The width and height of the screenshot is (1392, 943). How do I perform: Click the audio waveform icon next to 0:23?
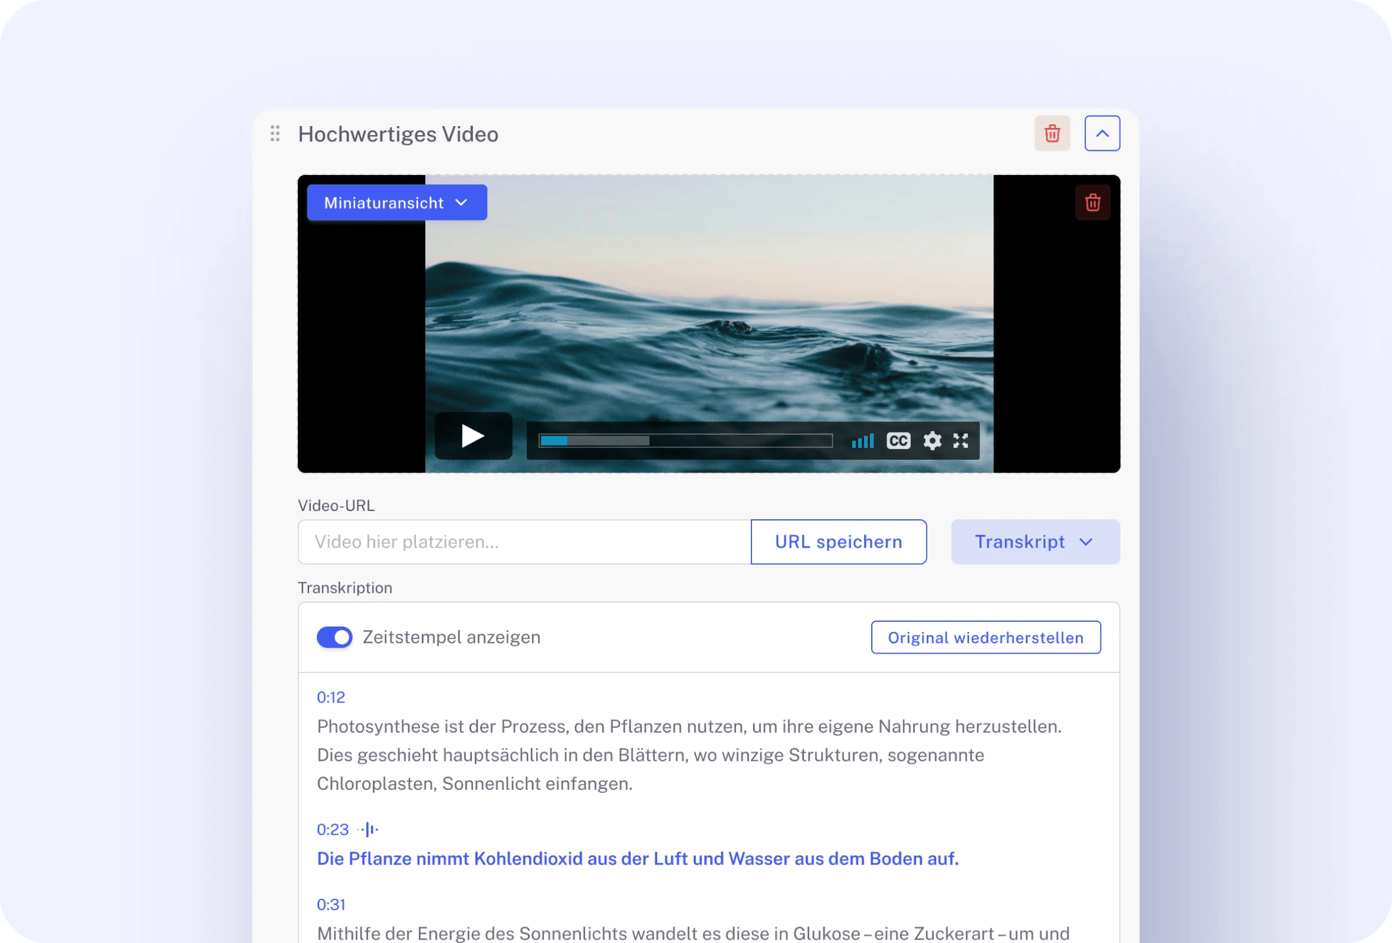tap(368, 830)
